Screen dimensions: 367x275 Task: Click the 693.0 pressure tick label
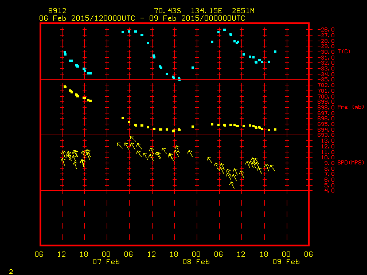[326, 135]
